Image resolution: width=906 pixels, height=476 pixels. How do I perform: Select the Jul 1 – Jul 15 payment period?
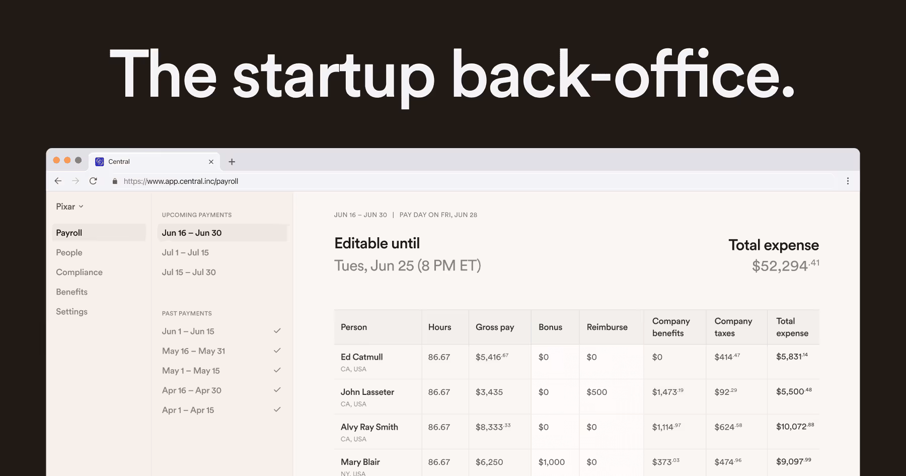click(185, 252)
